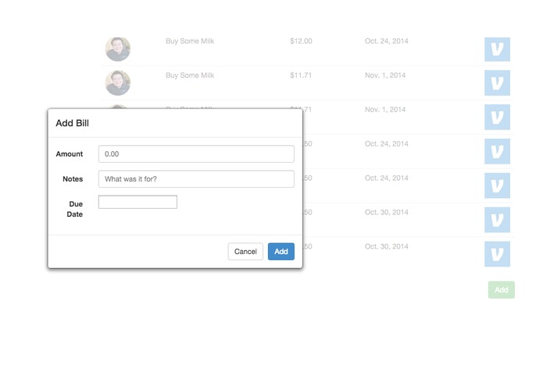Open the Due Date field

138,202
